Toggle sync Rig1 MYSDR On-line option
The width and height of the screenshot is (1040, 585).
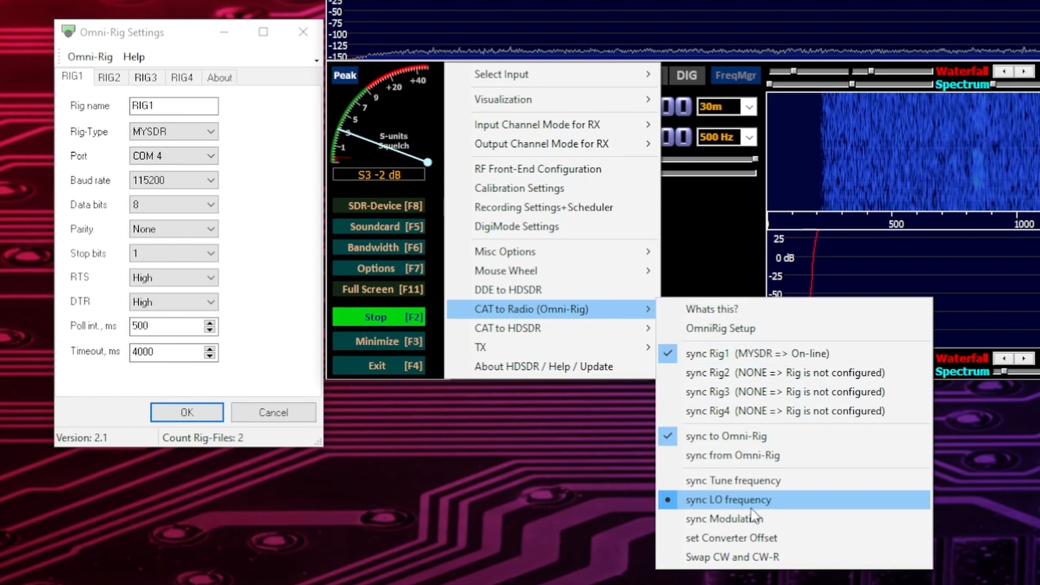pos(757,354)
